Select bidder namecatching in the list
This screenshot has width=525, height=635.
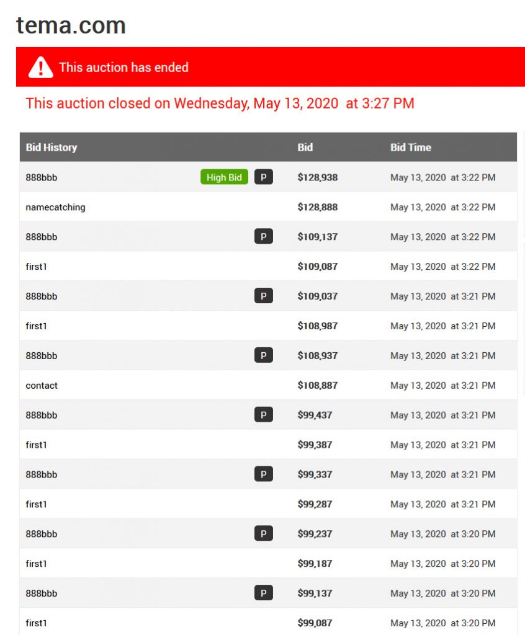55,207
